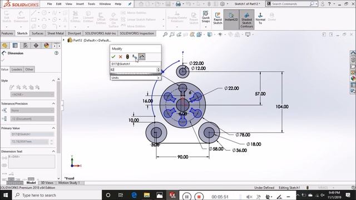Open the PropertyManager tab
The image size is (356, 200).
[x=15, y=46]
